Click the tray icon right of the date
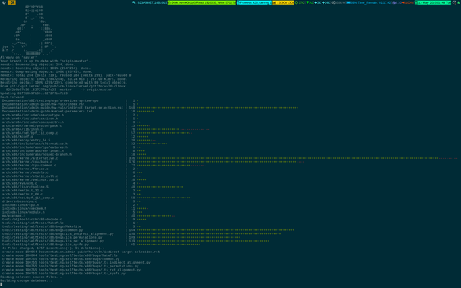461x288 pixels. coord(454,2)
